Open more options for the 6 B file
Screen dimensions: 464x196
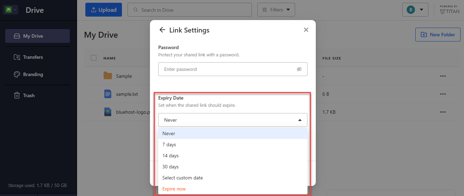[x=443, y=94]
